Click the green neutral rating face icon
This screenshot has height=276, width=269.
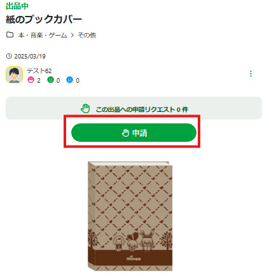click(x=50, y=80)
